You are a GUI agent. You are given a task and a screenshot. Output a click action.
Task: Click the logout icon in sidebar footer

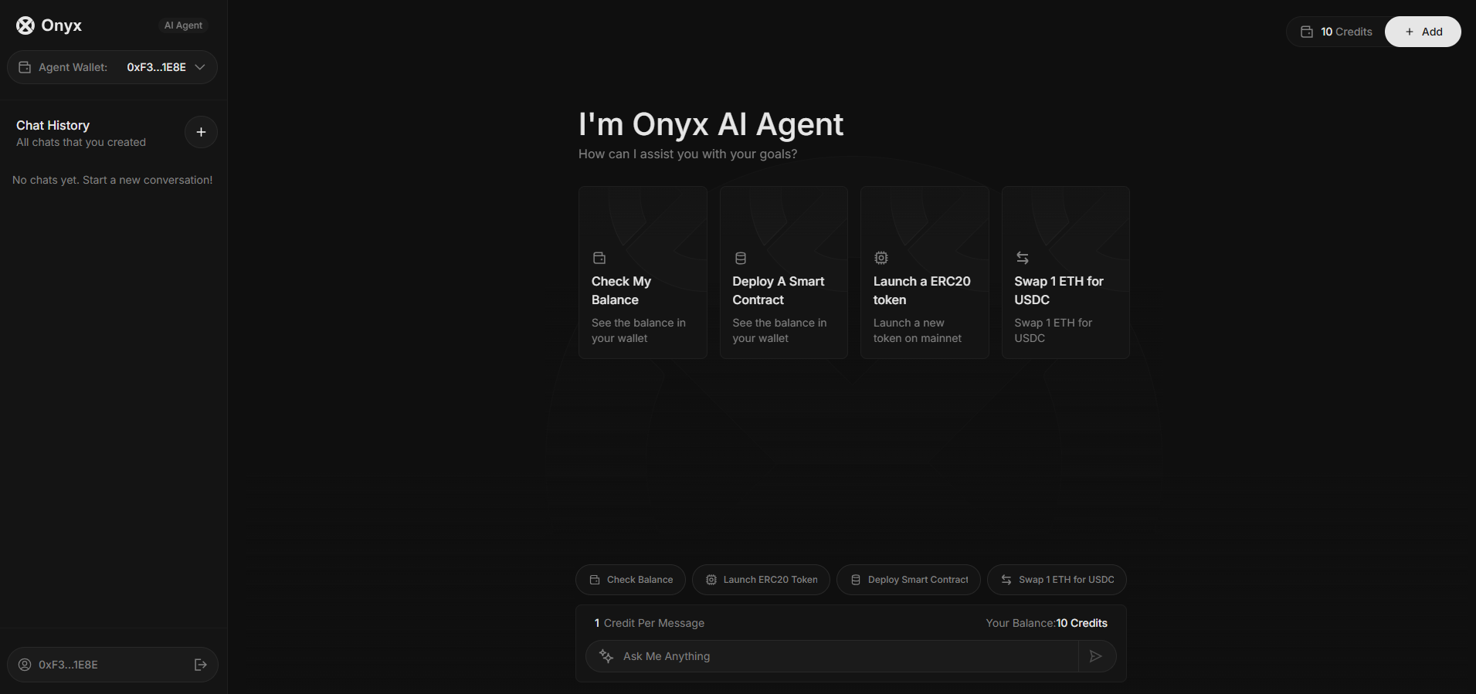(201, 665)
